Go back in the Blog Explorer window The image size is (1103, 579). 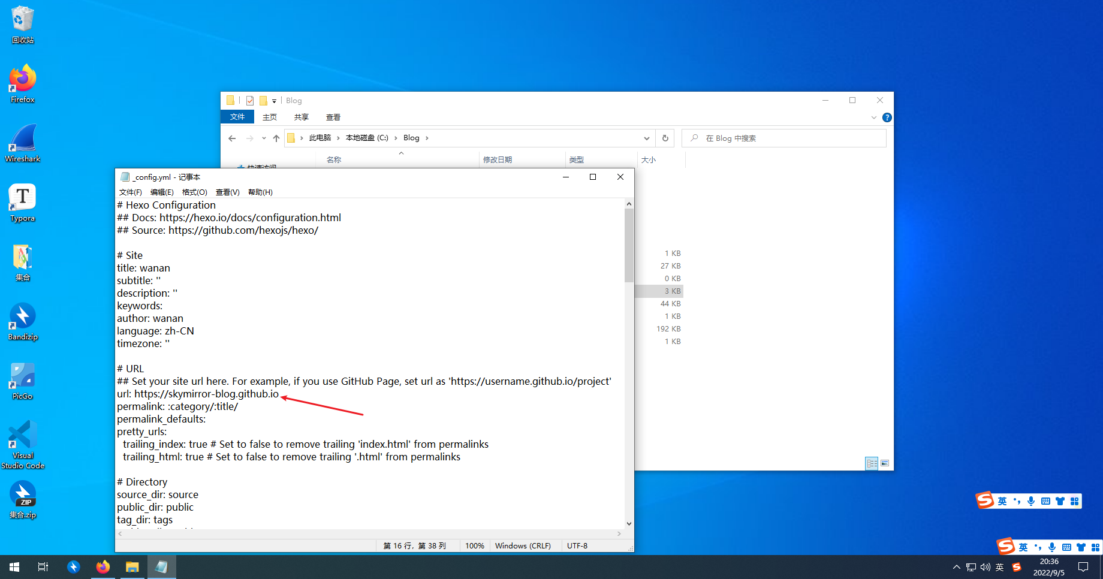pos(232,138)
